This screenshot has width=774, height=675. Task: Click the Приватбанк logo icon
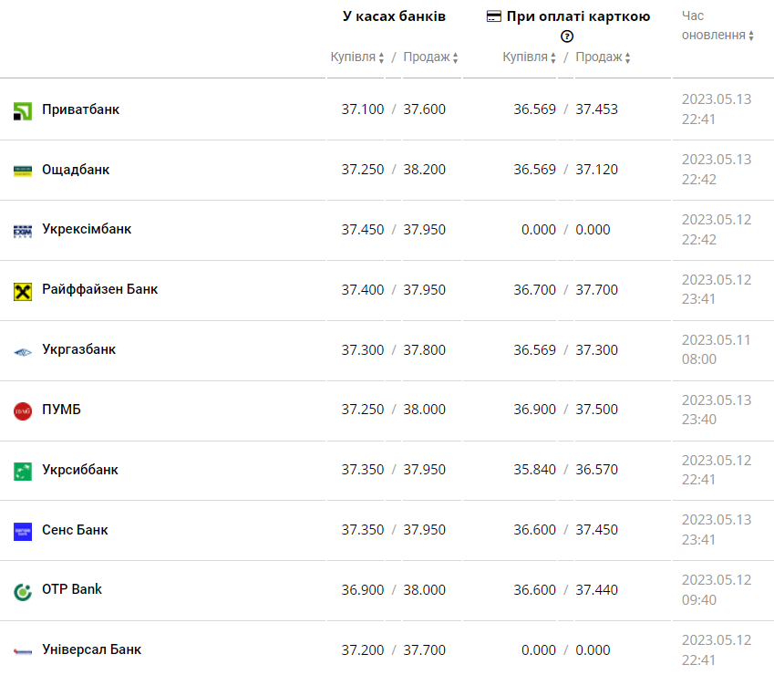[23, 111]
